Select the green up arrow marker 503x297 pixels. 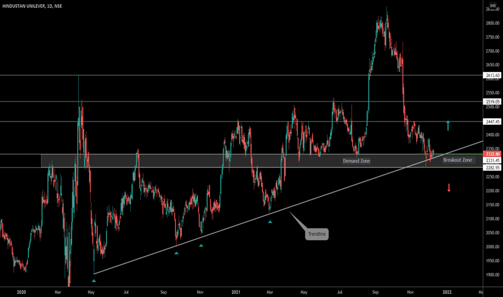click(448, 125)
